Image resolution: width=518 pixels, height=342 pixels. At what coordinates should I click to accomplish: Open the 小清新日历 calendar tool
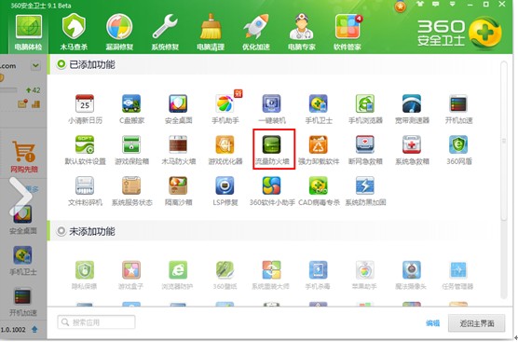point(85,109)
